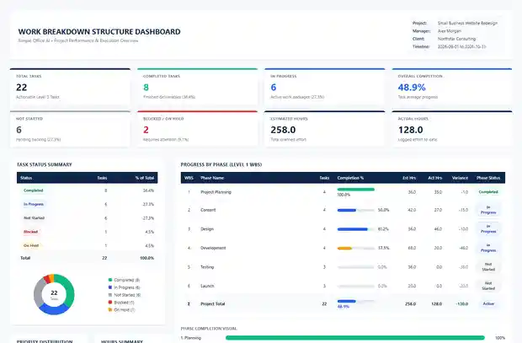The height and width of the screenshot is (343, 522).
Task: Click the Overall Completion 48.9% value
Action: pos(412,88)
